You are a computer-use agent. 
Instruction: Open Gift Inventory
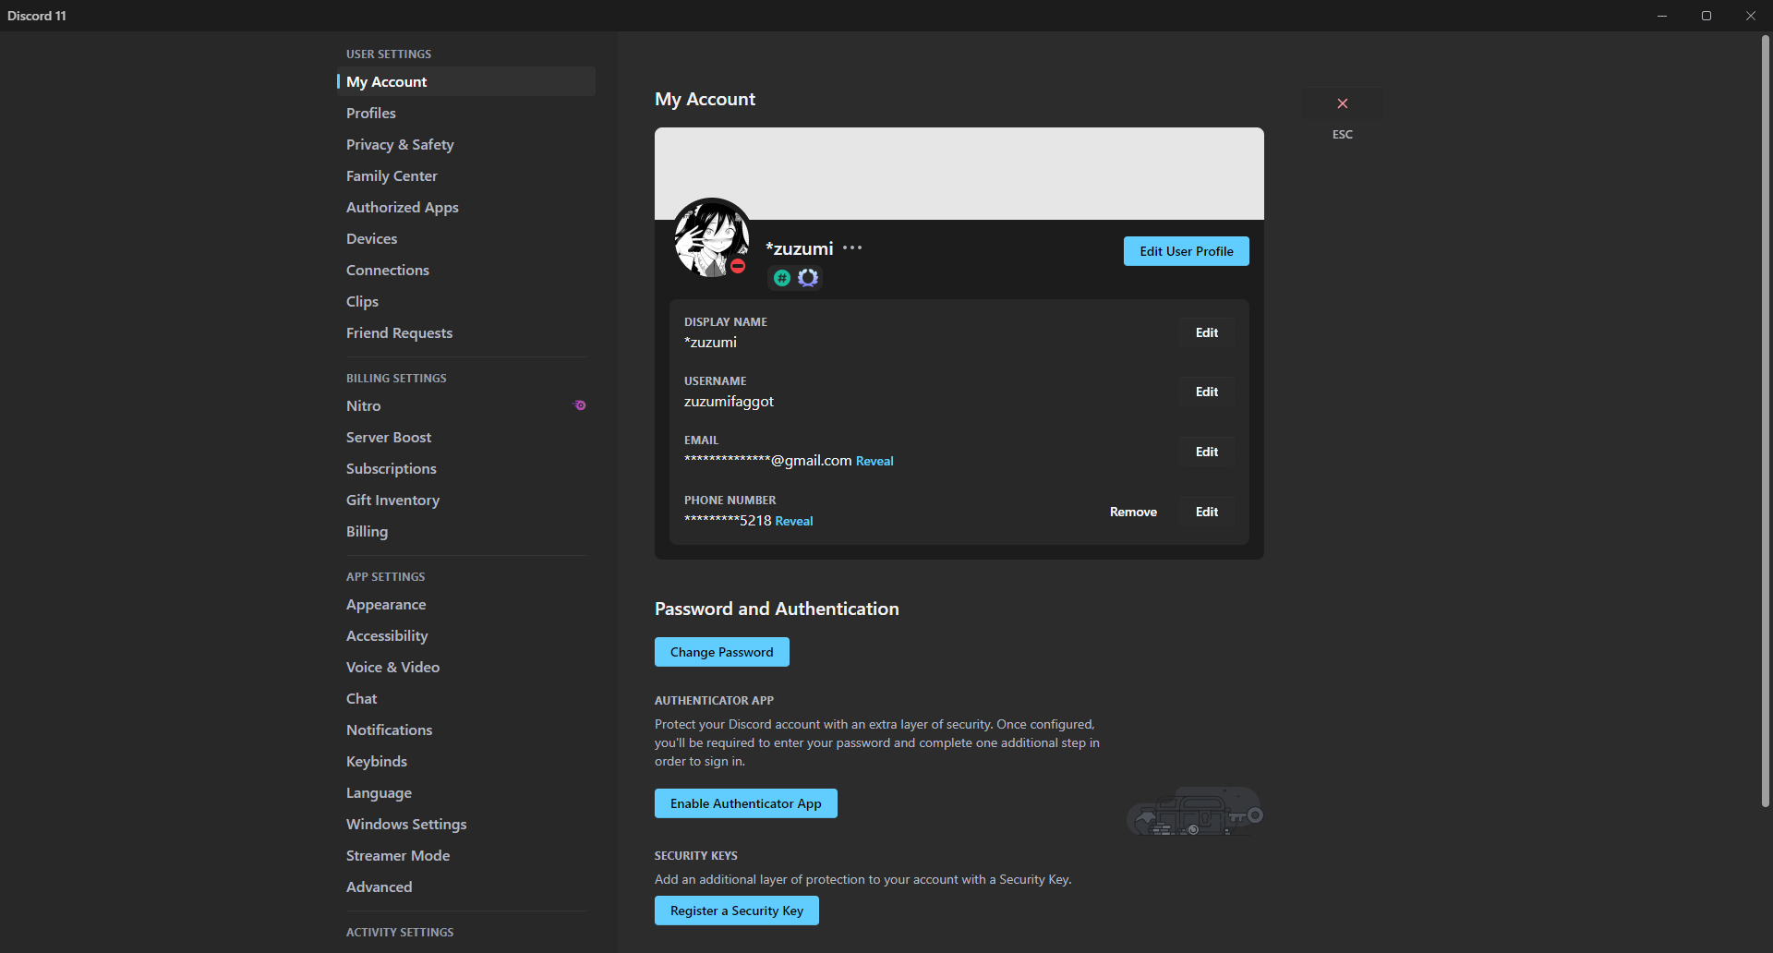tap(466, 500)
